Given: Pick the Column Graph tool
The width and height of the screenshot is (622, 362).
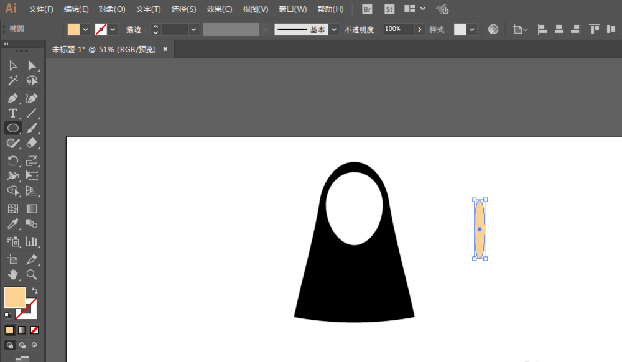Looking at the screenshot, I should (x=32, y=241).
